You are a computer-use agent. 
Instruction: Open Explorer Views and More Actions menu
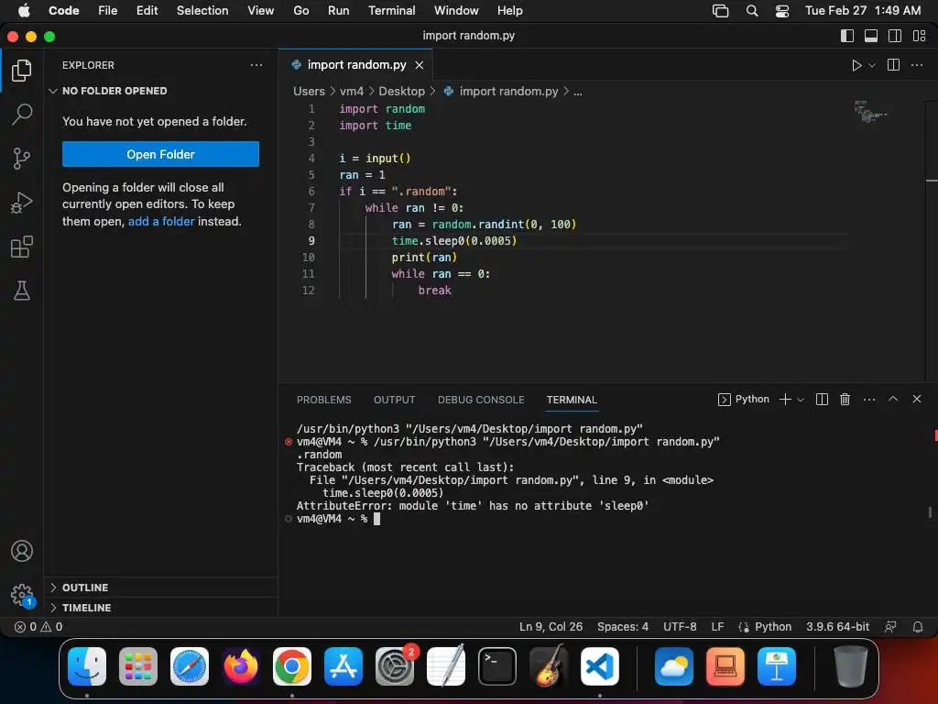pos(256,65)
